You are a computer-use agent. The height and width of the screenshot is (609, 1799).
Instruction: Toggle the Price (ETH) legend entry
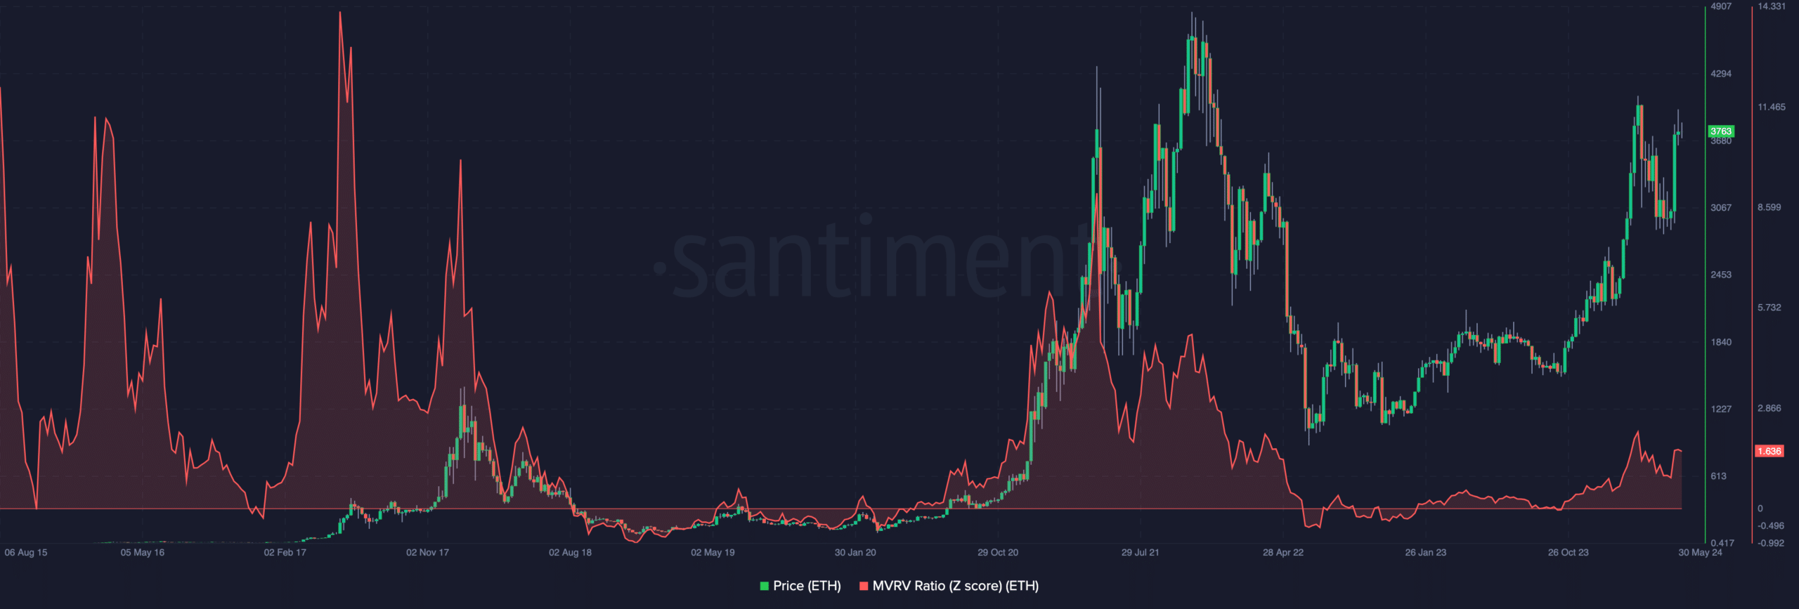[800, 586]
